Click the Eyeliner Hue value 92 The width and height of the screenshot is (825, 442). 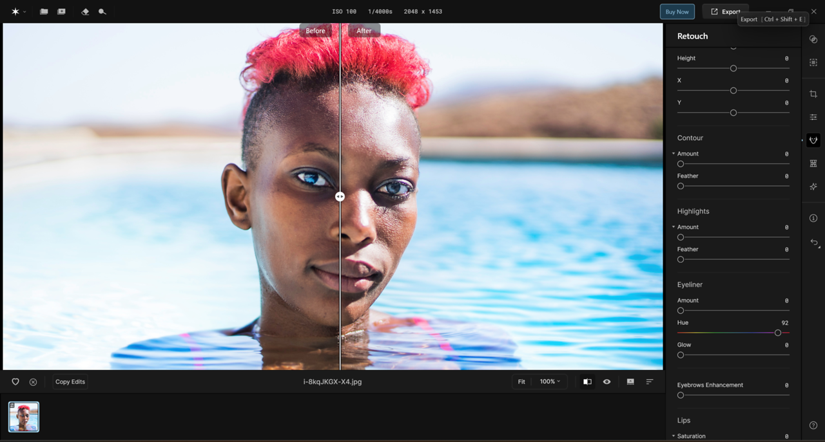(x=784, y=323)
